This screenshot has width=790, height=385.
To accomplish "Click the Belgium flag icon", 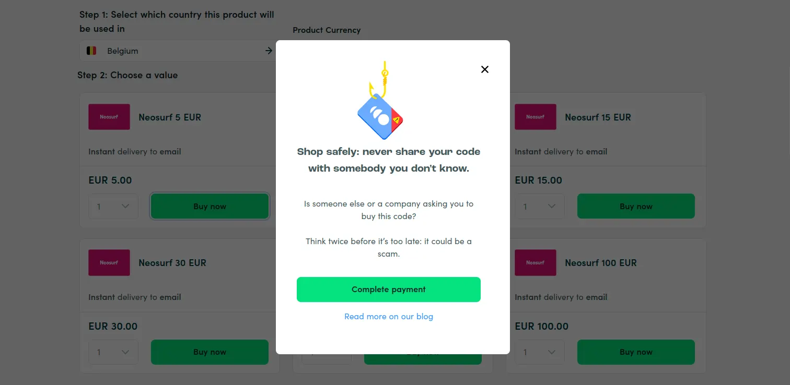I will pos(91,51).
